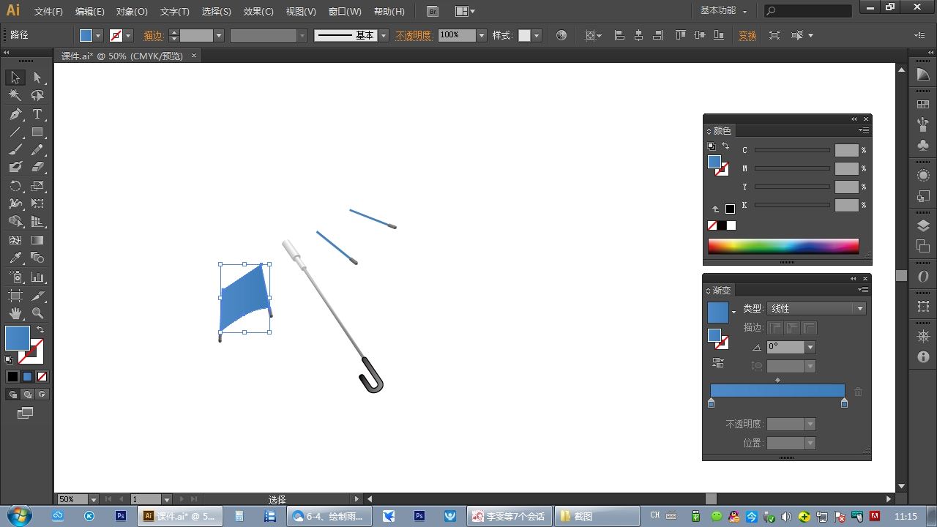Pick a color from the CMYK spectrum bar
The height and width of the screenshot is (527, 937).
tap(783, 246)
